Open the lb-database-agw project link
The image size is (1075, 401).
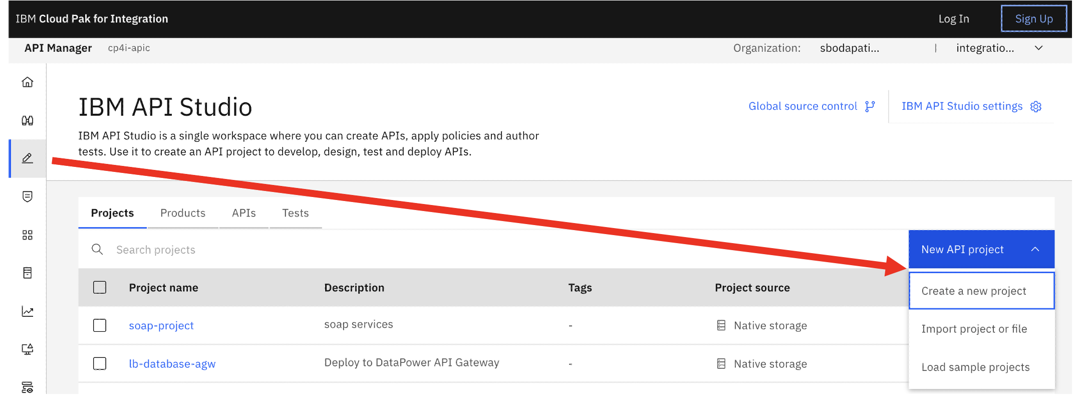(x=172, y=363)
